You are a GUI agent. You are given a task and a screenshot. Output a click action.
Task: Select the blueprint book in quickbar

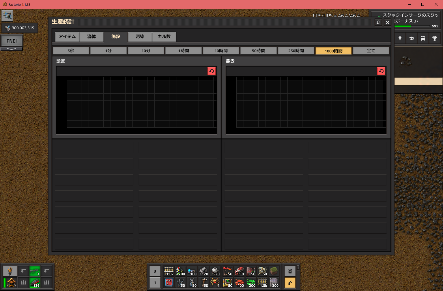pyautogui.click(x=169, y=283)
